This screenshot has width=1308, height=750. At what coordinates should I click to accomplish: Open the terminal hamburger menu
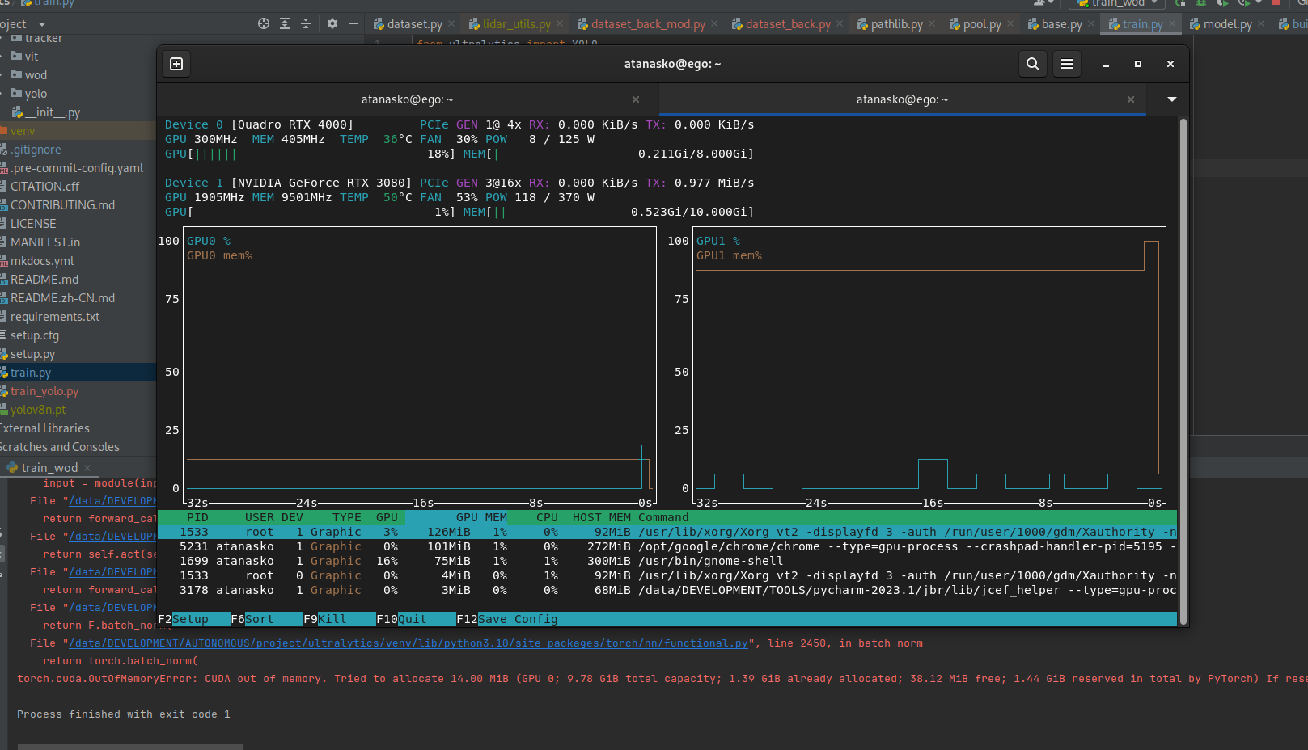pyautogui.click(x=1066, y=64)
